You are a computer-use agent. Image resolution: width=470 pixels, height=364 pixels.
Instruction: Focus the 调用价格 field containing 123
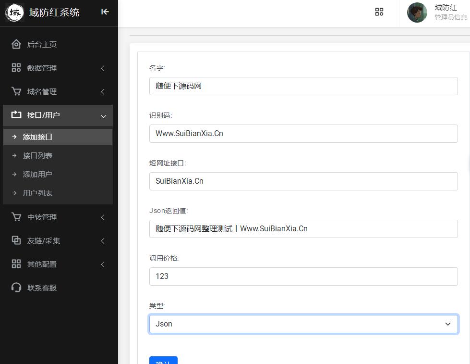coord(303,276)
